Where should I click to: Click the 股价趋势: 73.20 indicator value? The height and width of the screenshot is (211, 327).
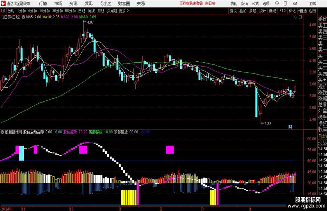(75, 132)
